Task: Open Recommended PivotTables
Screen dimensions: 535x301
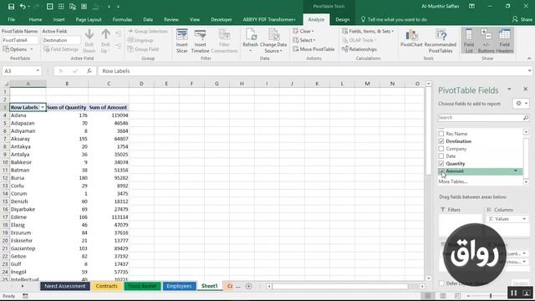Action: click(441, 41)
